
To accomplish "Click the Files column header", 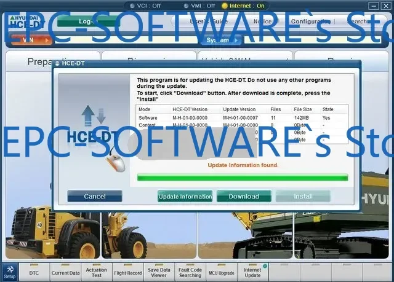I will pos(276,109).
